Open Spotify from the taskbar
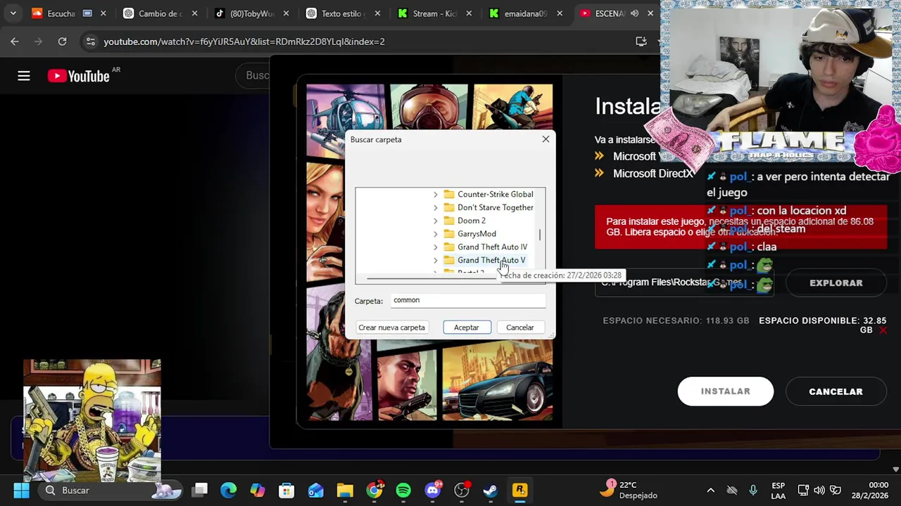This screenshot has height=506, width=901. (403, 490)
